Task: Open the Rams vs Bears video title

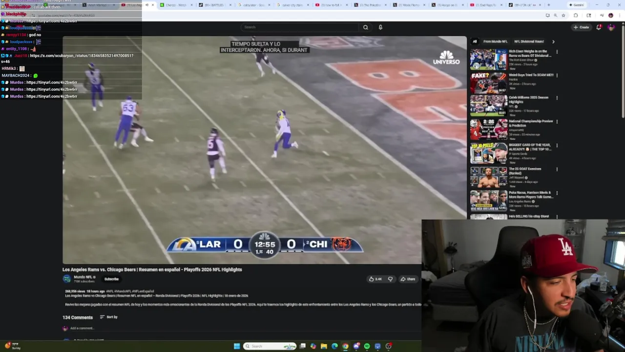Action: pyautogui.click(x=152, y=269)
